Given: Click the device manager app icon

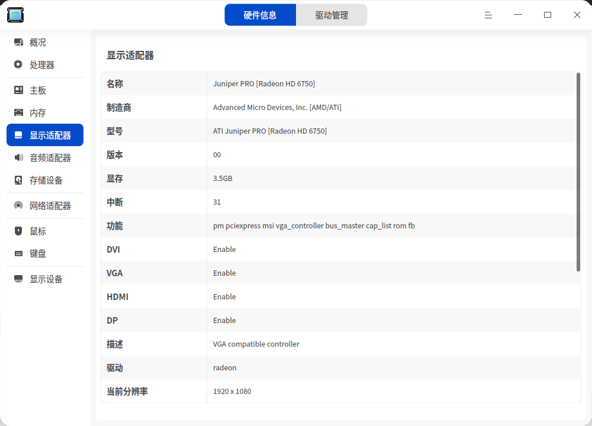Looking at the screenshot, I should pyautogui.click(x=15, y=15).
